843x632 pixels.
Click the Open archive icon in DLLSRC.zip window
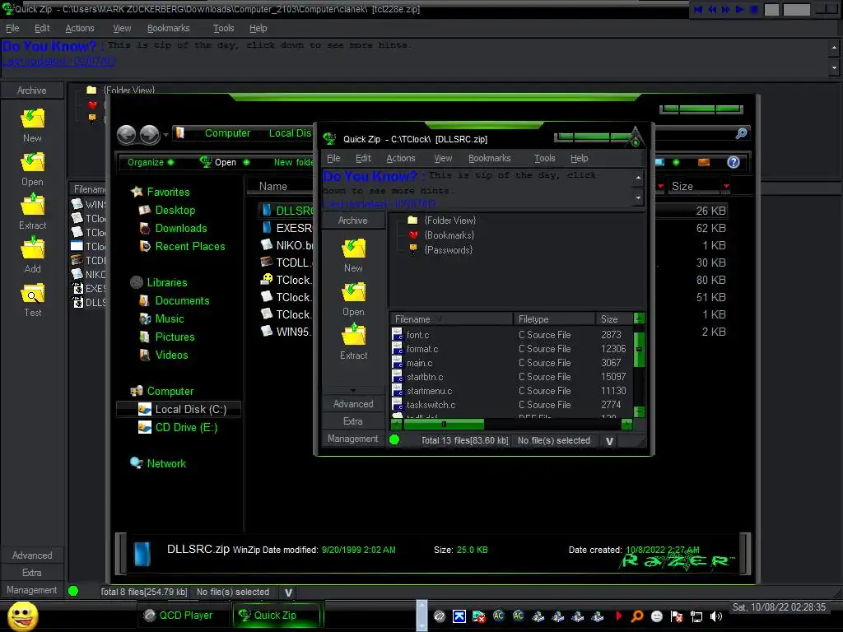click(353, 292)
